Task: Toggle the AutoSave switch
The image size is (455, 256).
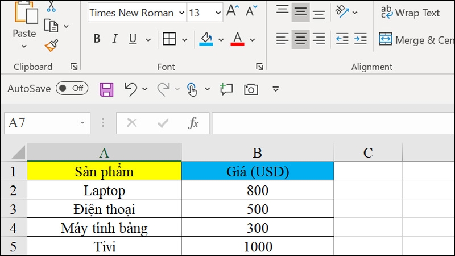Action: (72, 88)
